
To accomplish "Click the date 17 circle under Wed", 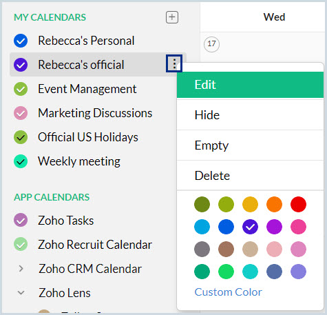I will (x=211, y=44).
